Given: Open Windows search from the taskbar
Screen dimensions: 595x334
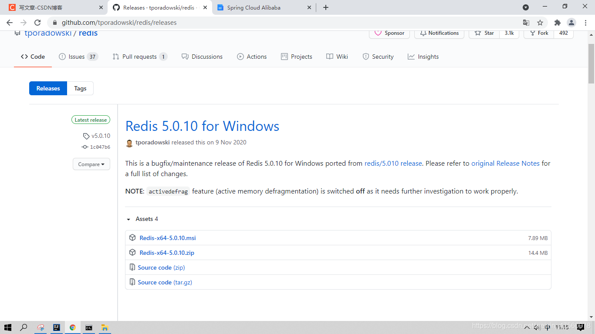Looking at the screenshot, I should 24,327.
